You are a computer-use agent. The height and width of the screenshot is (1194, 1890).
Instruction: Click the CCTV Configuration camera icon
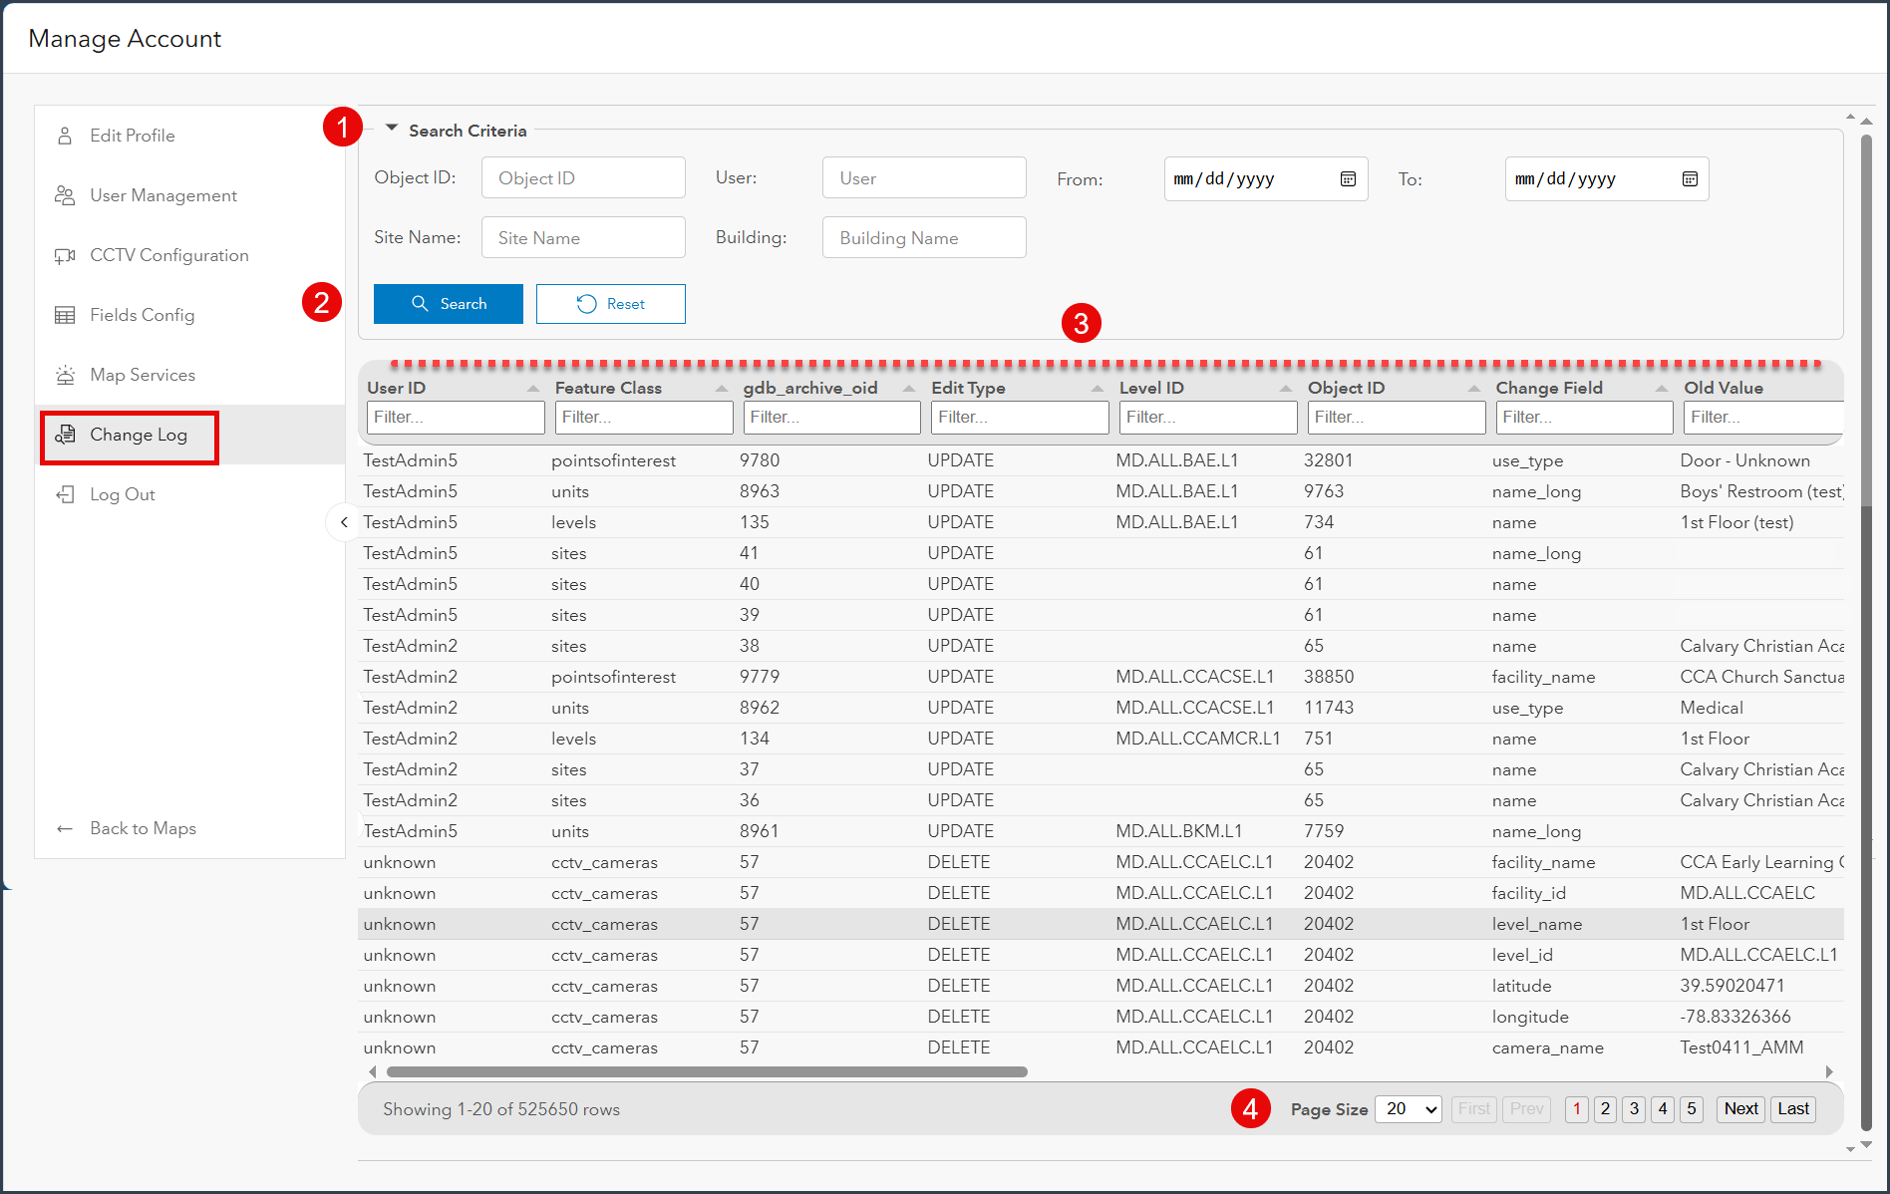point(65,255)
